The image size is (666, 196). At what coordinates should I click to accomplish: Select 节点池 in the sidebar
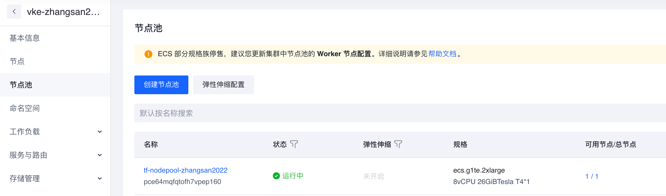(21, 85)
